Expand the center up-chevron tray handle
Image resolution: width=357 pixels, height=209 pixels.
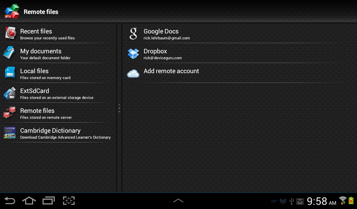click(x=178, y=201)
